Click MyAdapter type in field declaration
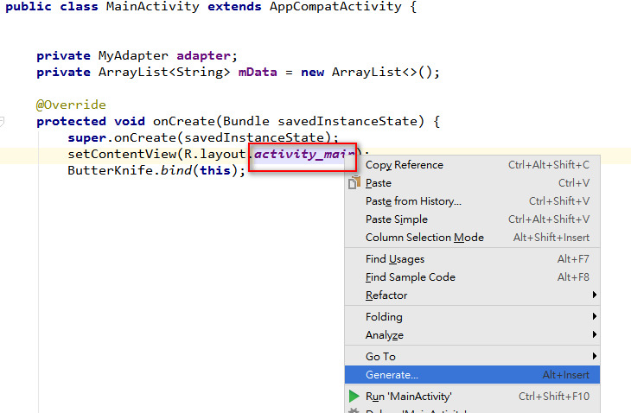The width and height of the screenshot is (631, 413). 133,56
